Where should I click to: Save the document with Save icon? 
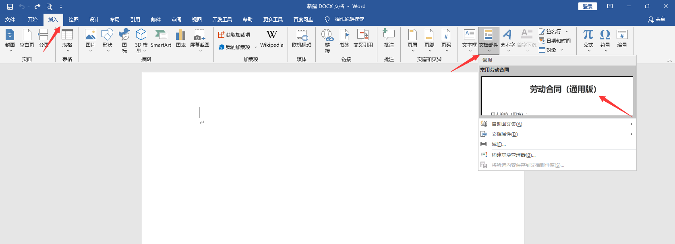click(10, 6)
